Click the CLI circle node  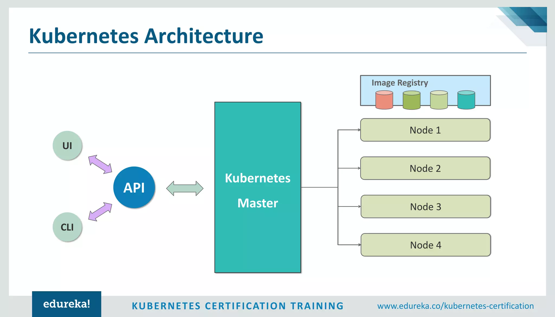pos(67,227)
